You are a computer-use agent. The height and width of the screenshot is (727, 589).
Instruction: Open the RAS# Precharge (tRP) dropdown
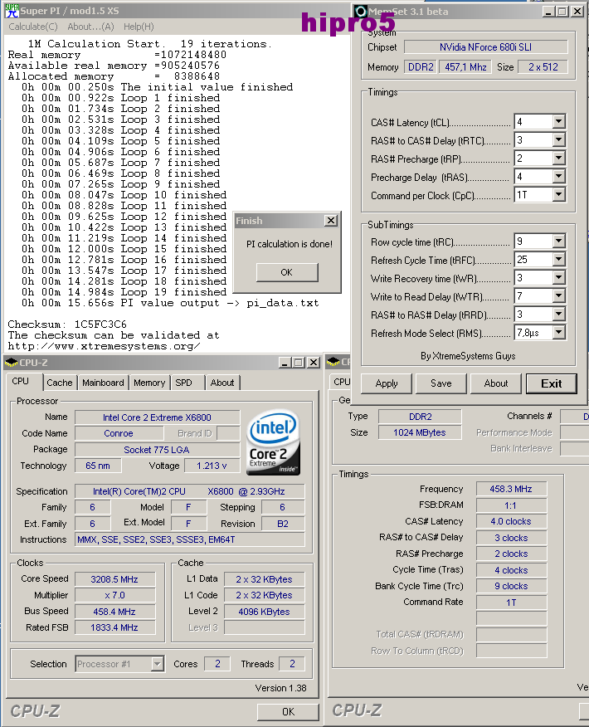559,159
